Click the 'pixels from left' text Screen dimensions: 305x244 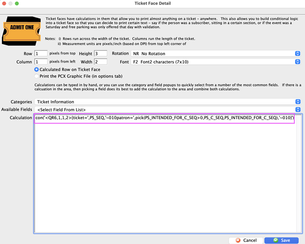[x=63, y=61]
